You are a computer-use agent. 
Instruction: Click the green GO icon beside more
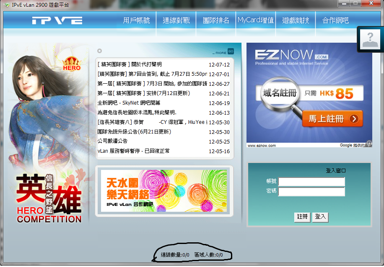click(x=231, y=51)
